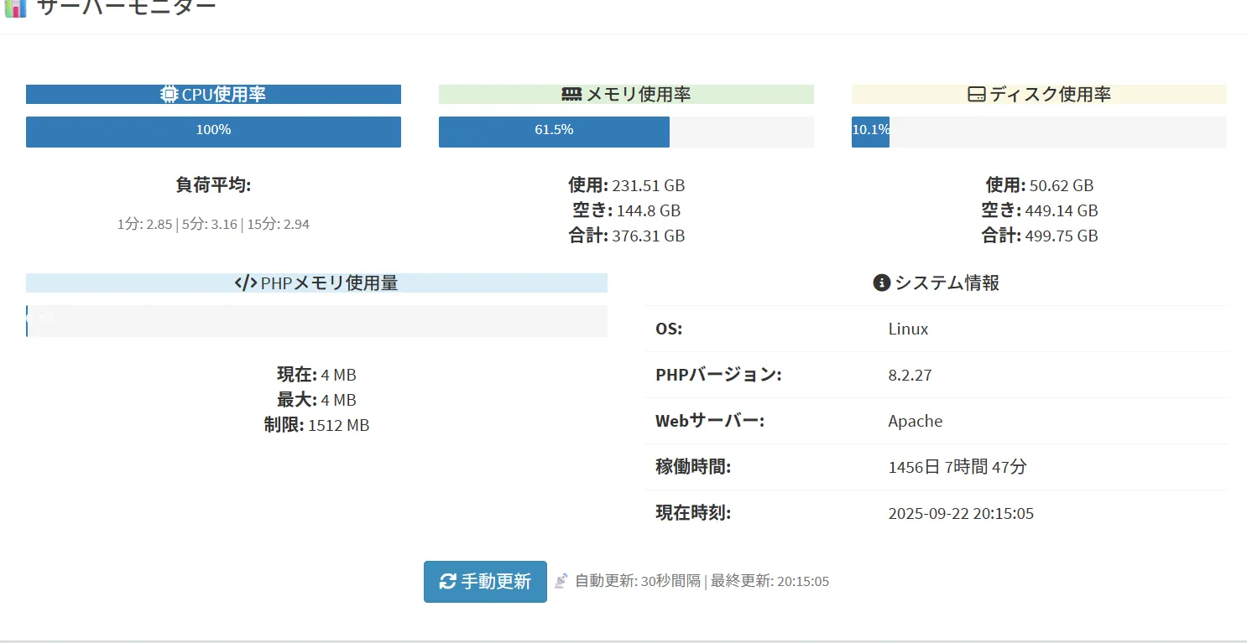Click the chart icon beside サーバーモニター title
This screenshot has width=1247, height=643.
pos(15,8)
